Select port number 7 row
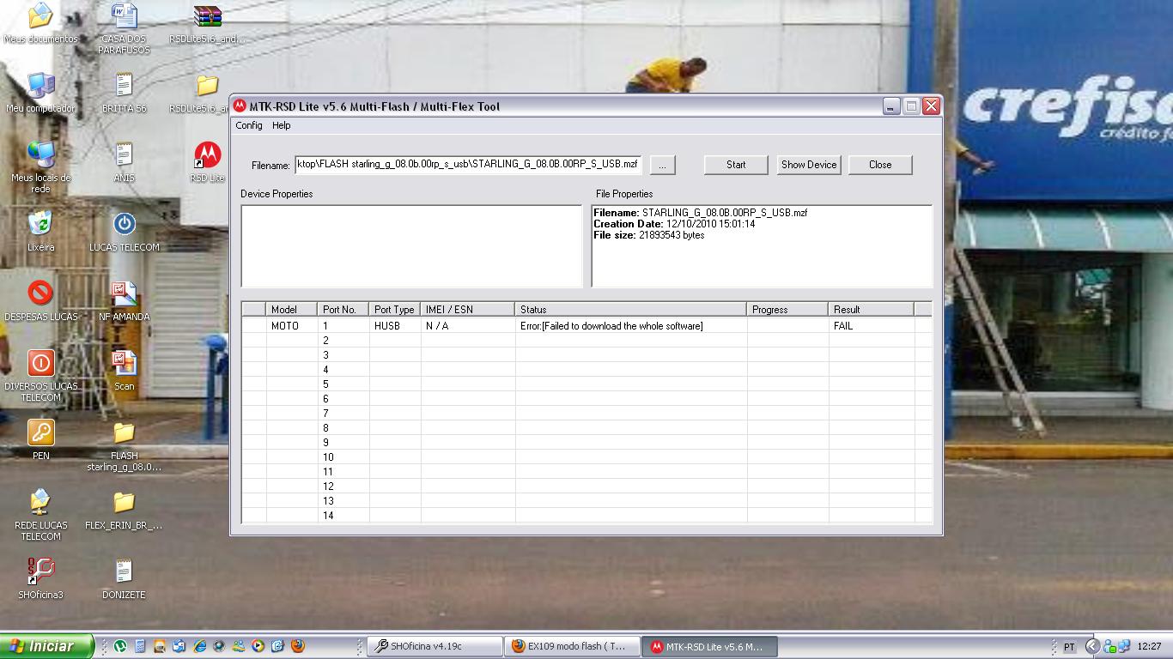 tap(586, 414)
